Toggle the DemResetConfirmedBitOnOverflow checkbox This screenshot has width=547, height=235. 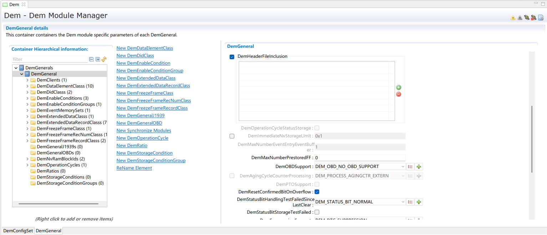point(317,192)
